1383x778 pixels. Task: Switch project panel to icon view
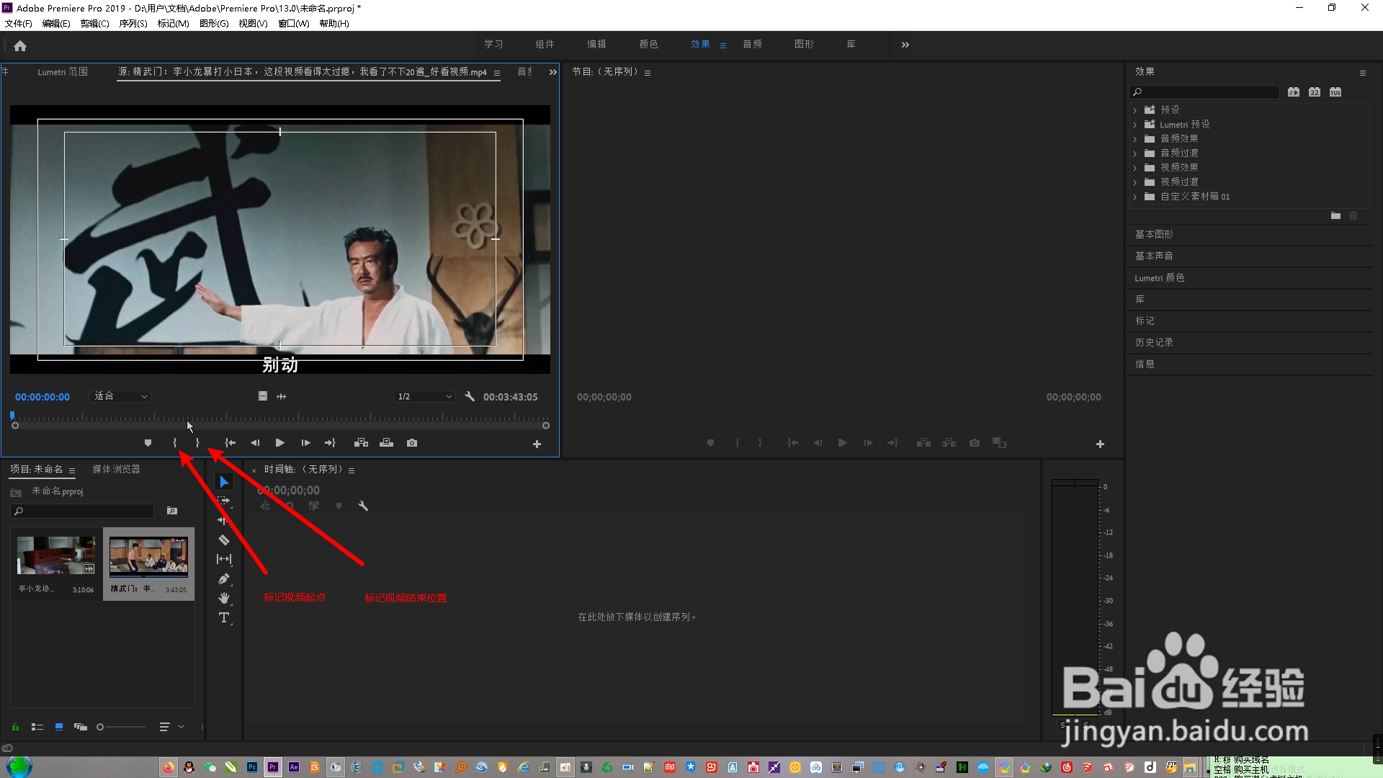(59, 727)
